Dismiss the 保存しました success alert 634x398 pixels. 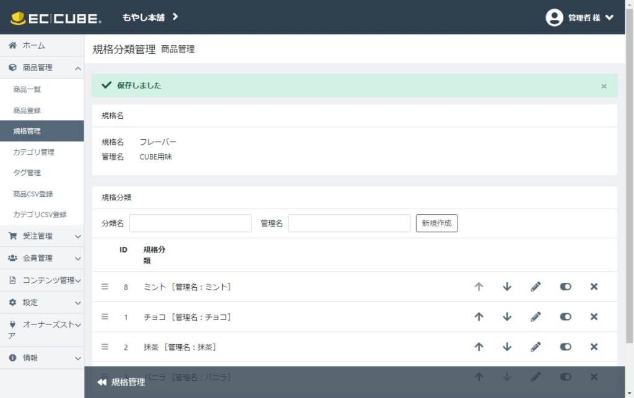[x=604, y=86]
